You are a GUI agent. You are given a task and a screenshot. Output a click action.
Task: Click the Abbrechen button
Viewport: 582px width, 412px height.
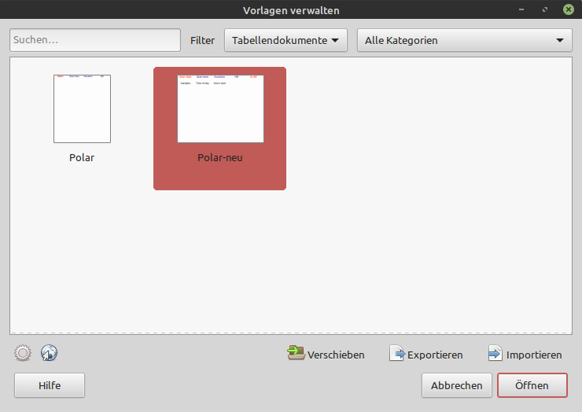click(x=456, y=385)
